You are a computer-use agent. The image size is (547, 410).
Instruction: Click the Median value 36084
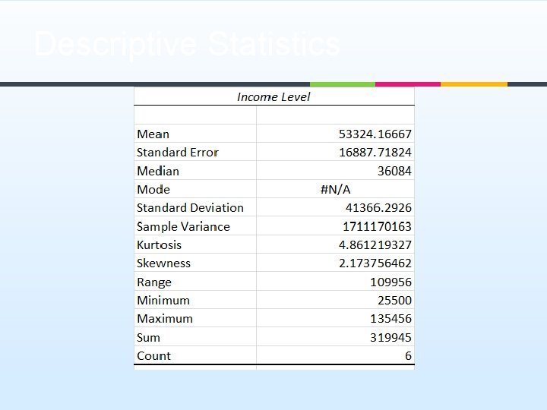point(394,171)
